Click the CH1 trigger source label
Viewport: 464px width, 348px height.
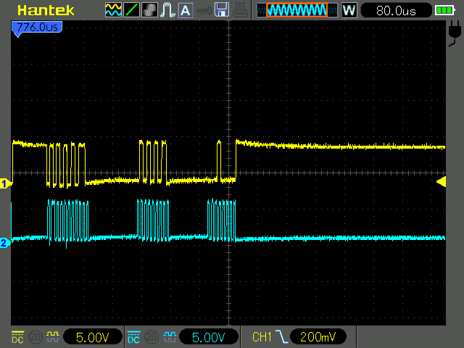pyautogui.click(x=262, y=337)
